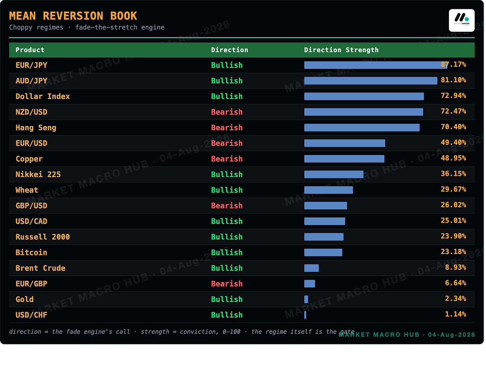Select the Copper product name

point(29,159)
